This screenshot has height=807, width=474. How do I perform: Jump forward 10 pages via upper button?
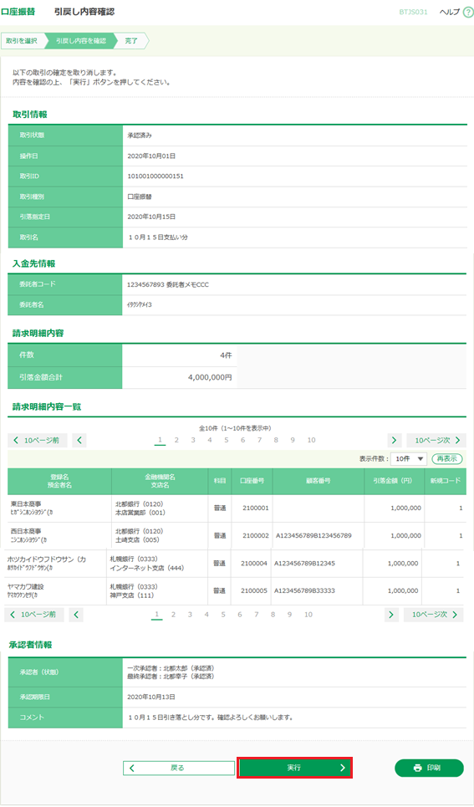click(436, 441)
